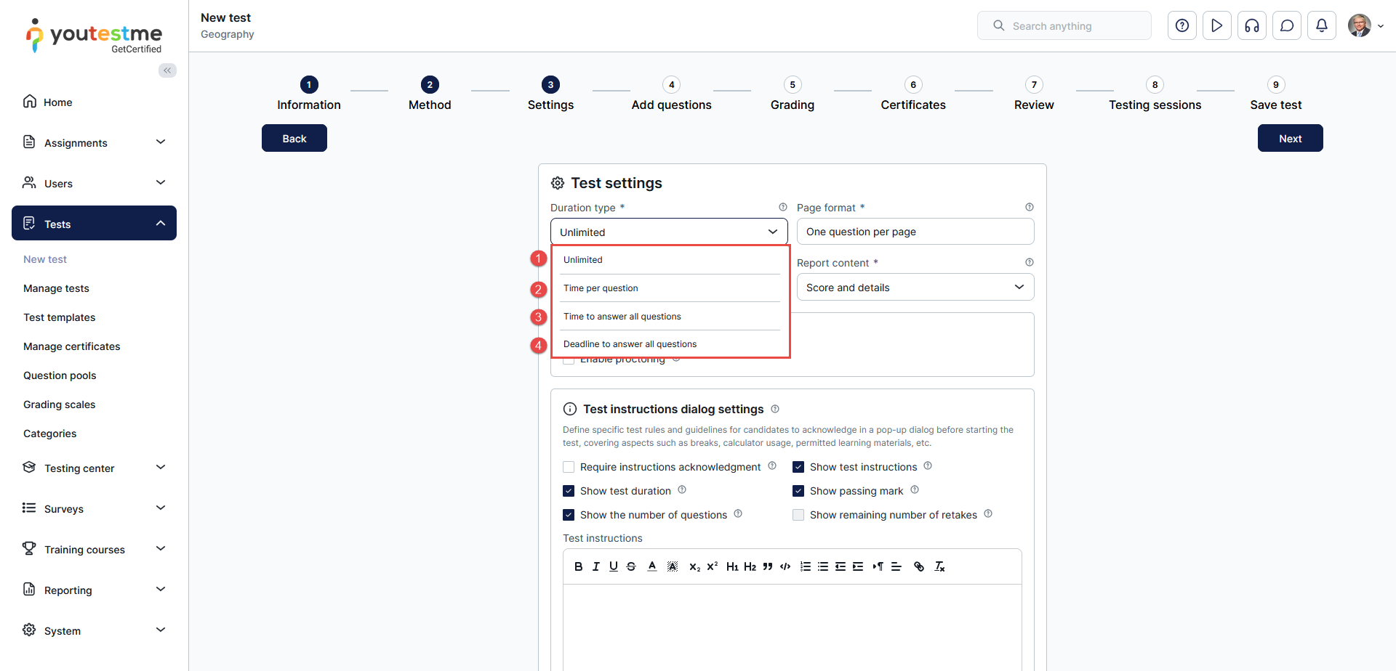Screen dimensions: 1396x671
Task: Uncheck Show test duration
Action: tap(569, 491)
